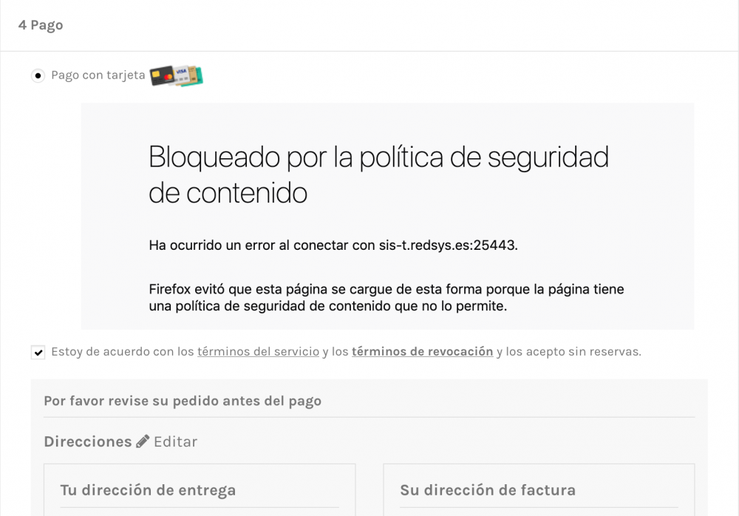Click the sis-t.redsys.es error message text
Screen dimensions: 739x516
333,245
